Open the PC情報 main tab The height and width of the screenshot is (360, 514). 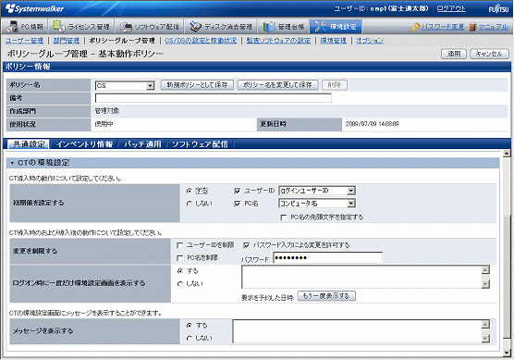pos(25,26)
